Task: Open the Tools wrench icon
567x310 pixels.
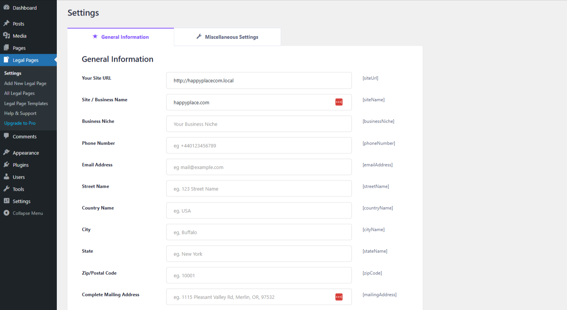Action: 6,189
